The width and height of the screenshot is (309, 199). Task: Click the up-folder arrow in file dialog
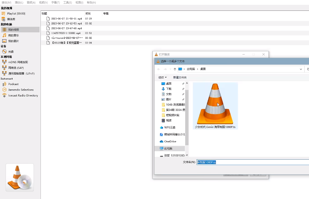point(175,69)
